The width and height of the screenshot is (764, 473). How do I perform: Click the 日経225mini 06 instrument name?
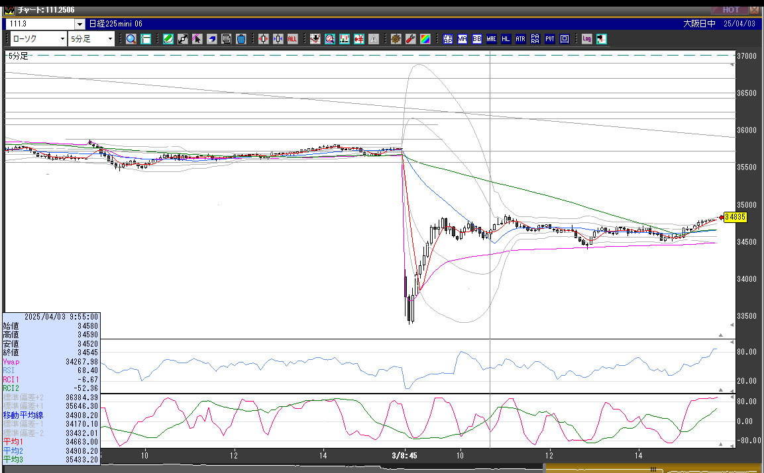pos(116,24)
